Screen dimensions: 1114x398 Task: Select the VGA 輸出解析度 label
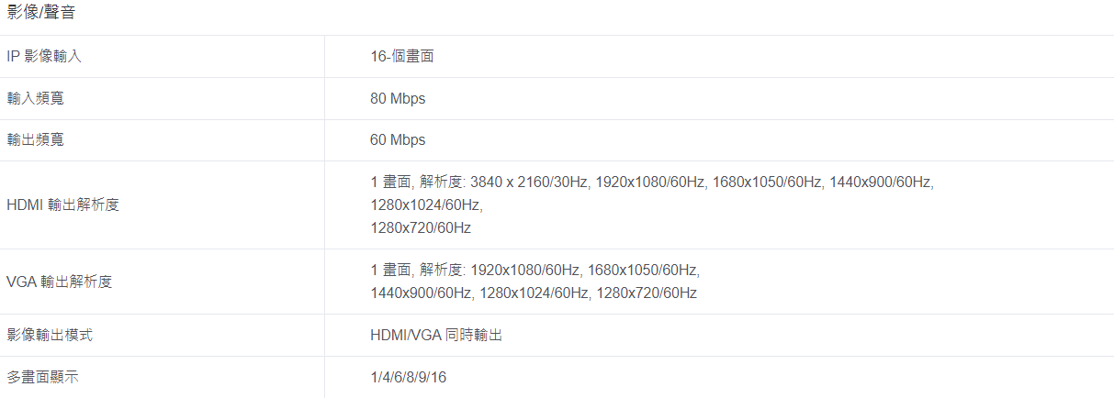coord(60,282)
